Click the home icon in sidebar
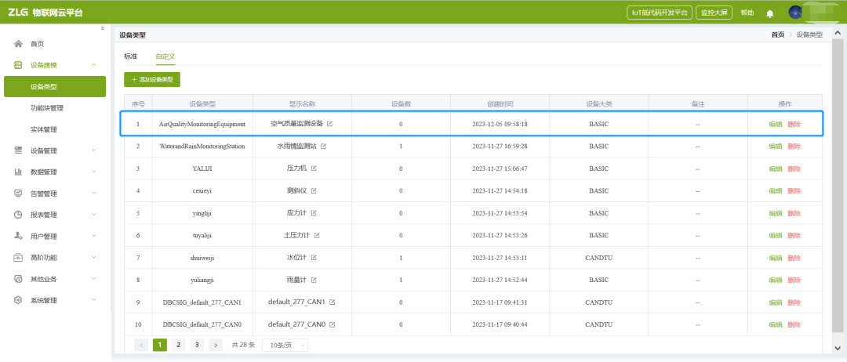 [18, 44]
